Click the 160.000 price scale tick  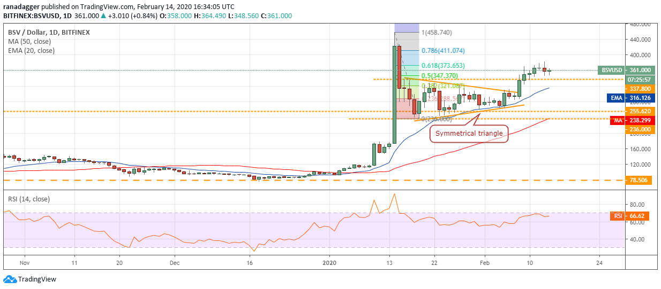641,149
